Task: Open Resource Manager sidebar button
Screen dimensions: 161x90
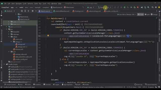Action: click(x=2, y=36)
